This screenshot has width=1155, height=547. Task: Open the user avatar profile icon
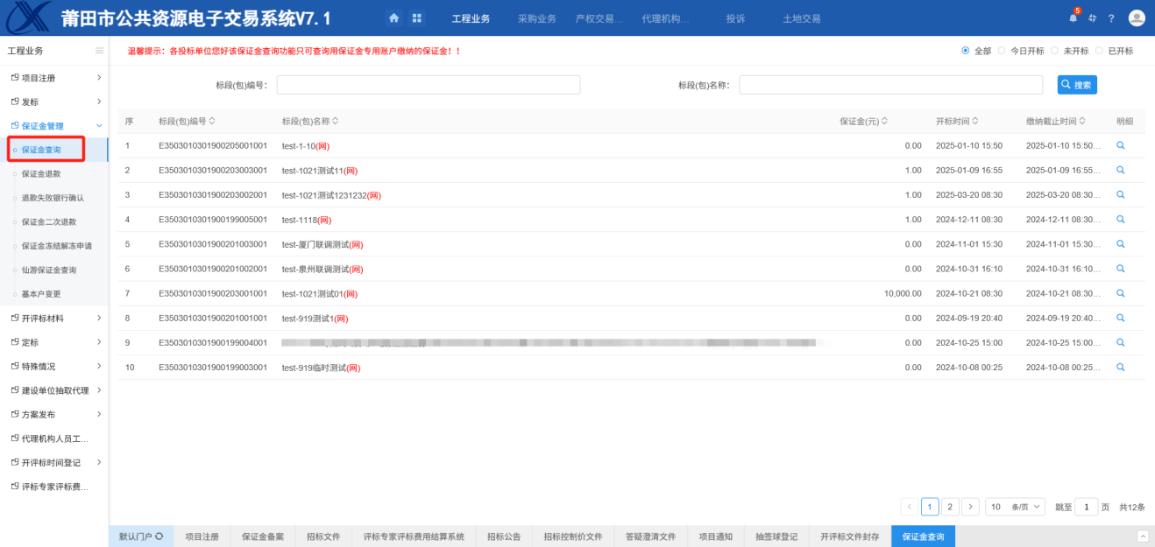pos(1137,18)
